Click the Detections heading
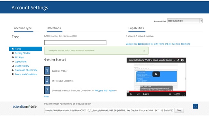This screenshot has width=209, height=116. pos(54,28)
